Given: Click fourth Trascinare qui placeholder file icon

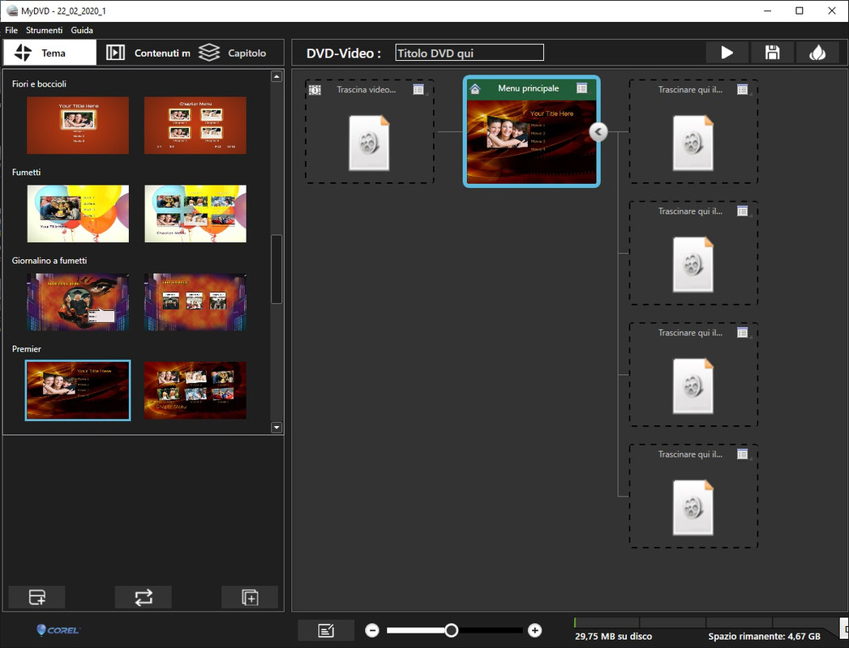Looking at the screenshot, I should [x=693, y=508].
